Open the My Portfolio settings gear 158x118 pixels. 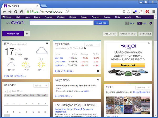(98, 71)
